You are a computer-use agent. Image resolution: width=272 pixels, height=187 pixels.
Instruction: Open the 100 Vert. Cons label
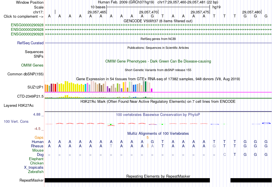(x=16, y=121)
